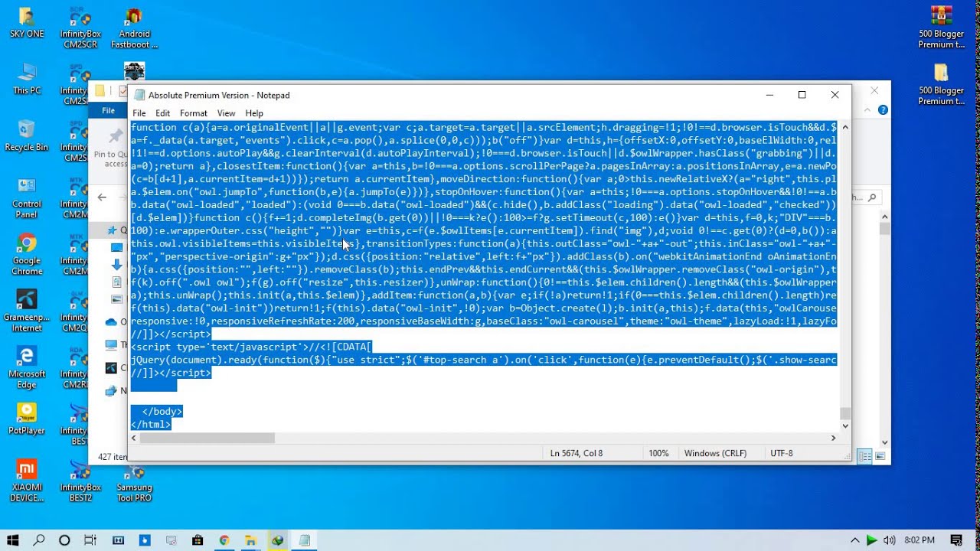Click the Notepad title bar icon
Image resolution: width=980 pixels, height=551 pixels.
point(139,95)
